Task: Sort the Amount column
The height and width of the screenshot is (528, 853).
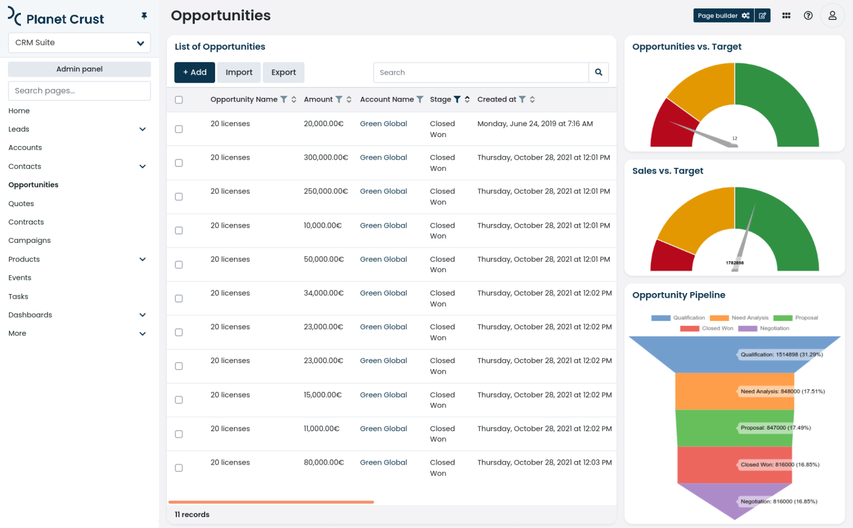Action: pos(349,99)
